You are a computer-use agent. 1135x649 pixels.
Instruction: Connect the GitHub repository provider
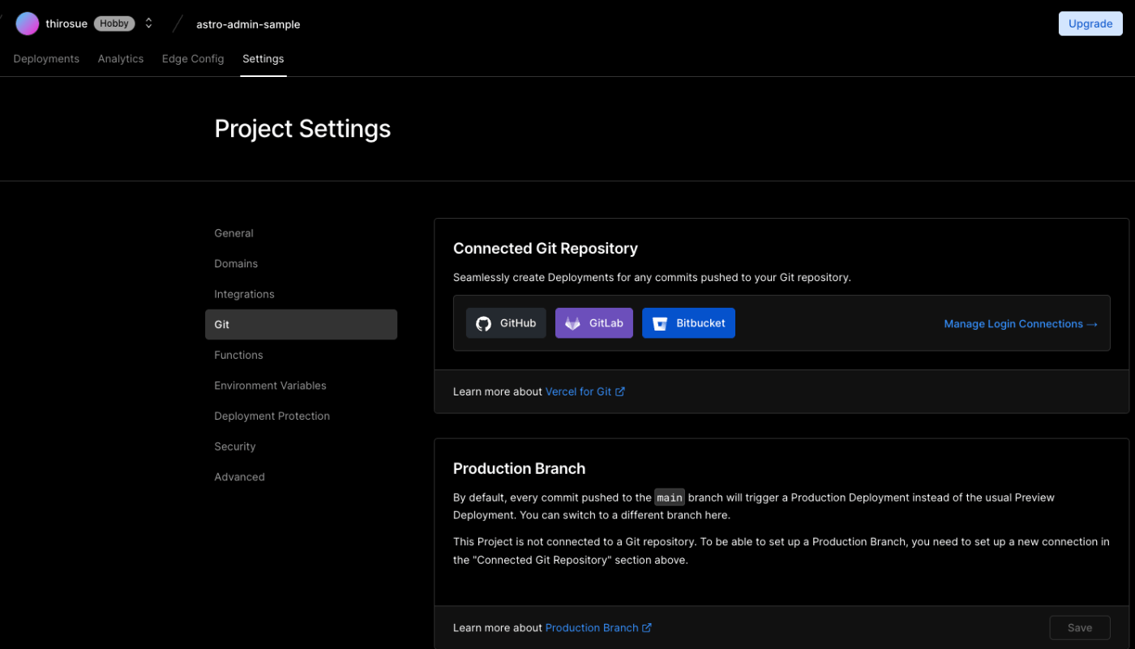[x=506, y=323]
